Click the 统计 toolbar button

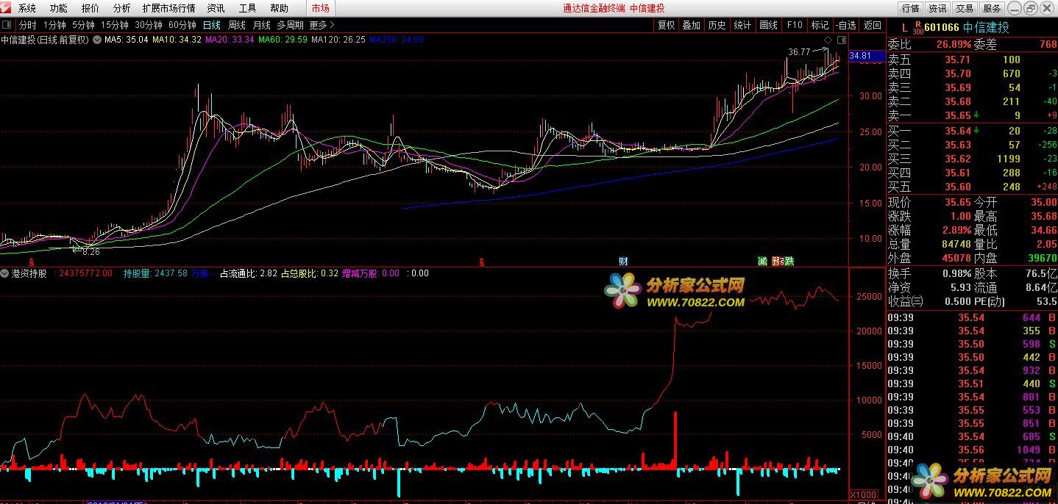point(743,25)
